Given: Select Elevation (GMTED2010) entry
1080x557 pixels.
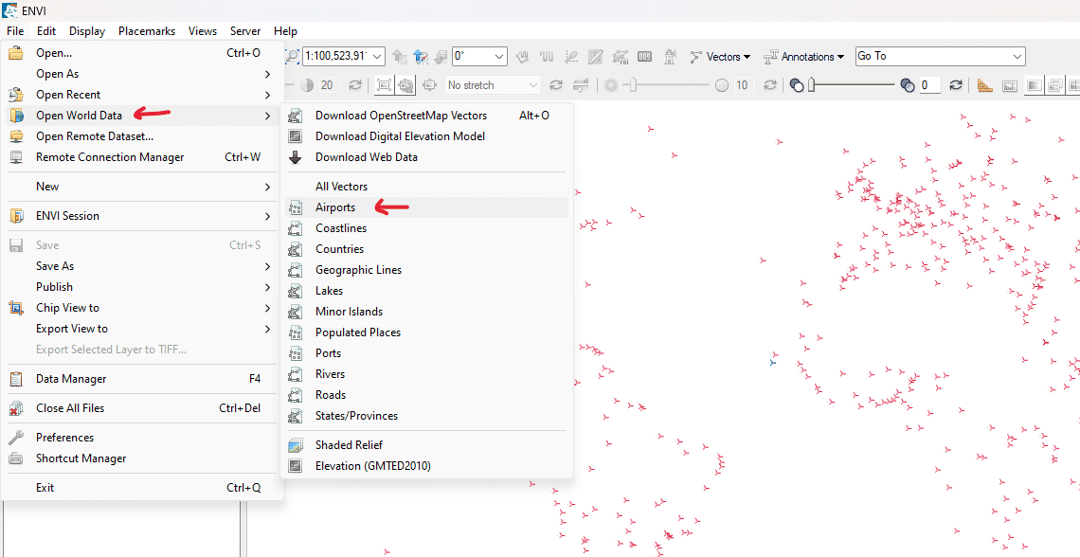Looking at the screenshot, I should pos(372,466).
